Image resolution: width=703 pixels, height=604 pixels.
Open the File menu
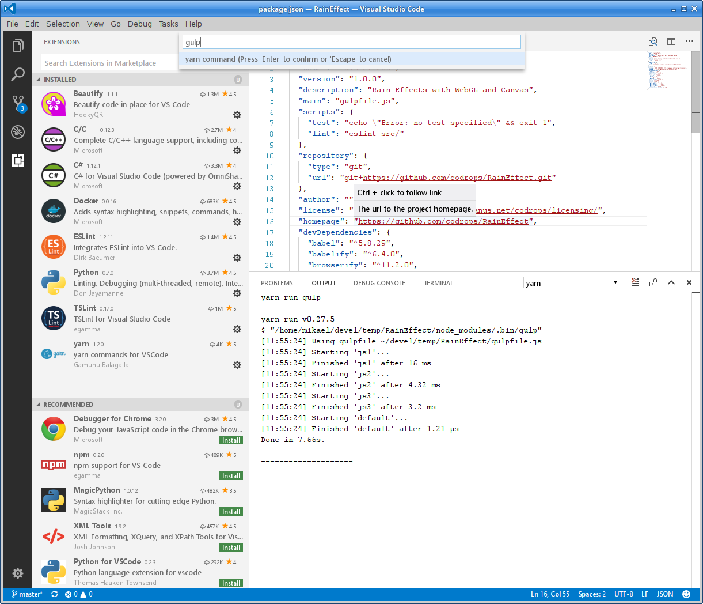[x=13, y=24]
